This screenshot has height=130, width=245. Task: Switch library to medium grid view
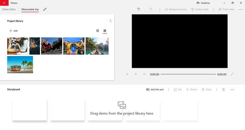click(x=98, y=31)
